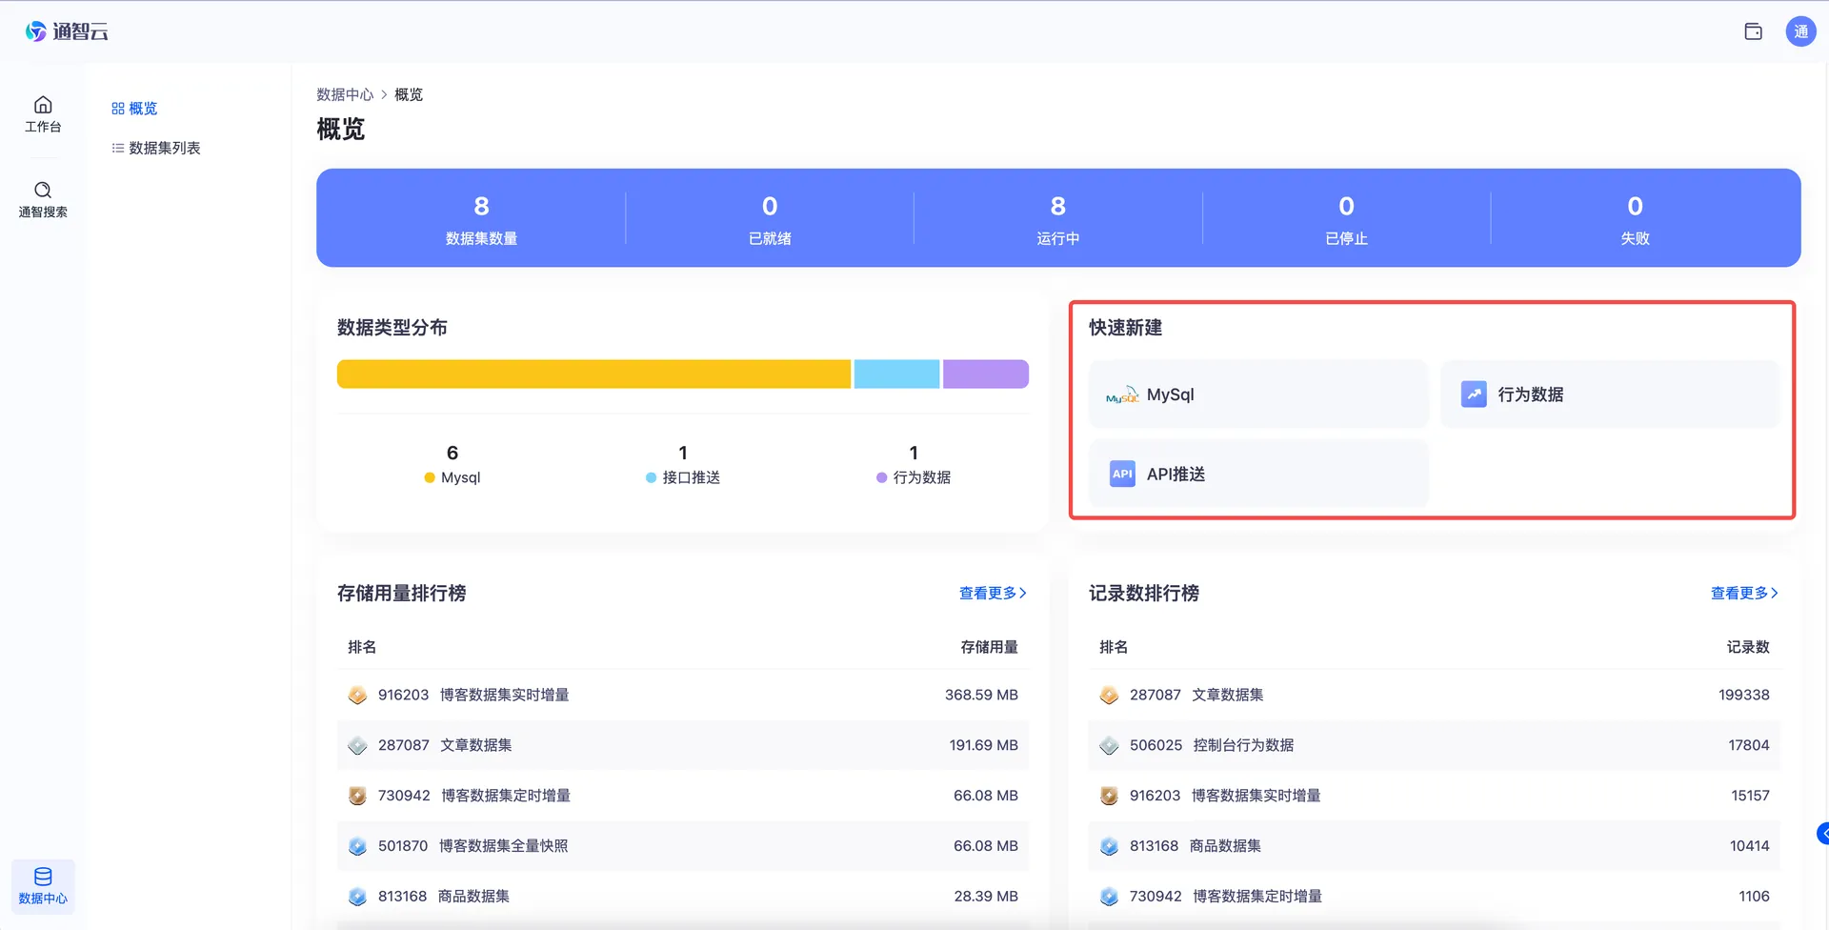Click the 通智云 logo icon
This screenshot has height=930, width=1829.
tap(36, 31)
